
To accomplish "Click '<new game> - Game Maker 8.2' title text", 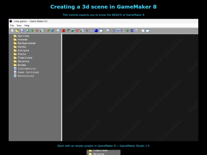I will (x=30, y=21).
